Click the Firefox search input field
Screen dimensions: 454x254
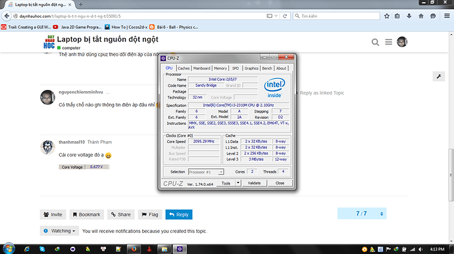[x=336, y=16]
